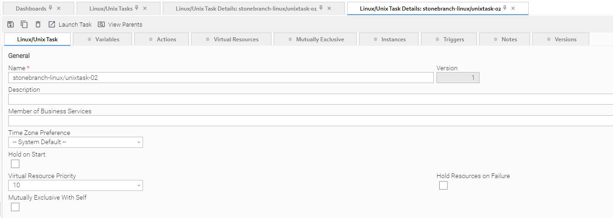Click the Launch Task icon

[x=52, y=24]
